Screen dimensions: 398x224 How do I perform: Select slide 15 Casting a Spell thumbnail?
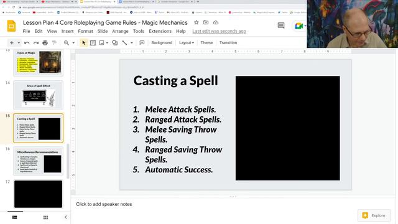(x=39, y=128)
